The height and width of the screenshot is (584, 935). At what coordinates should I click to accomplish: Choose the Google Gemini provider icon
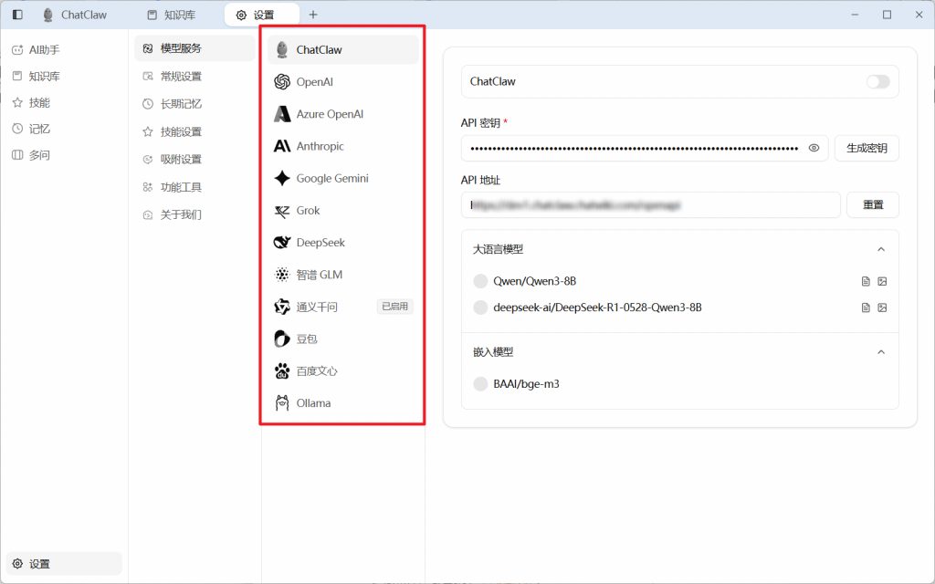[x=282, y=179]
